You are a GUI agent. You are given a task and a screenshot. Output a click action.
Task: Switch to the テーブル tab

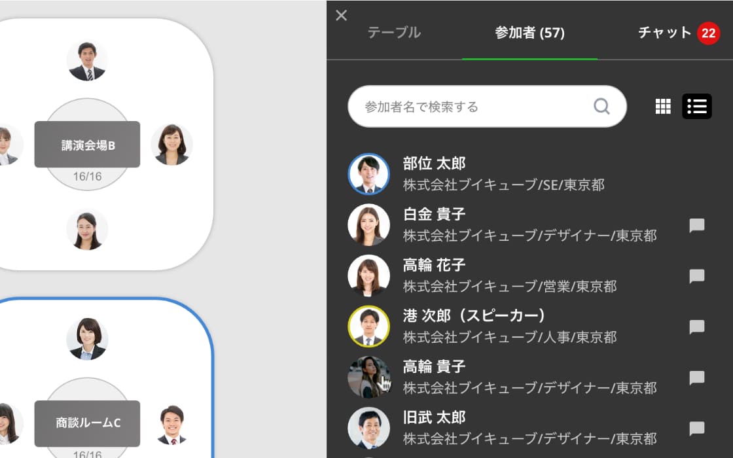394,32
